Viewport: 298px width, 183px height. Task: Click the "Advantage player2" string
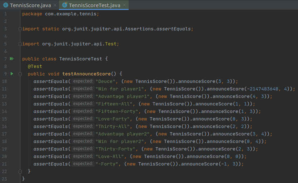123,134
